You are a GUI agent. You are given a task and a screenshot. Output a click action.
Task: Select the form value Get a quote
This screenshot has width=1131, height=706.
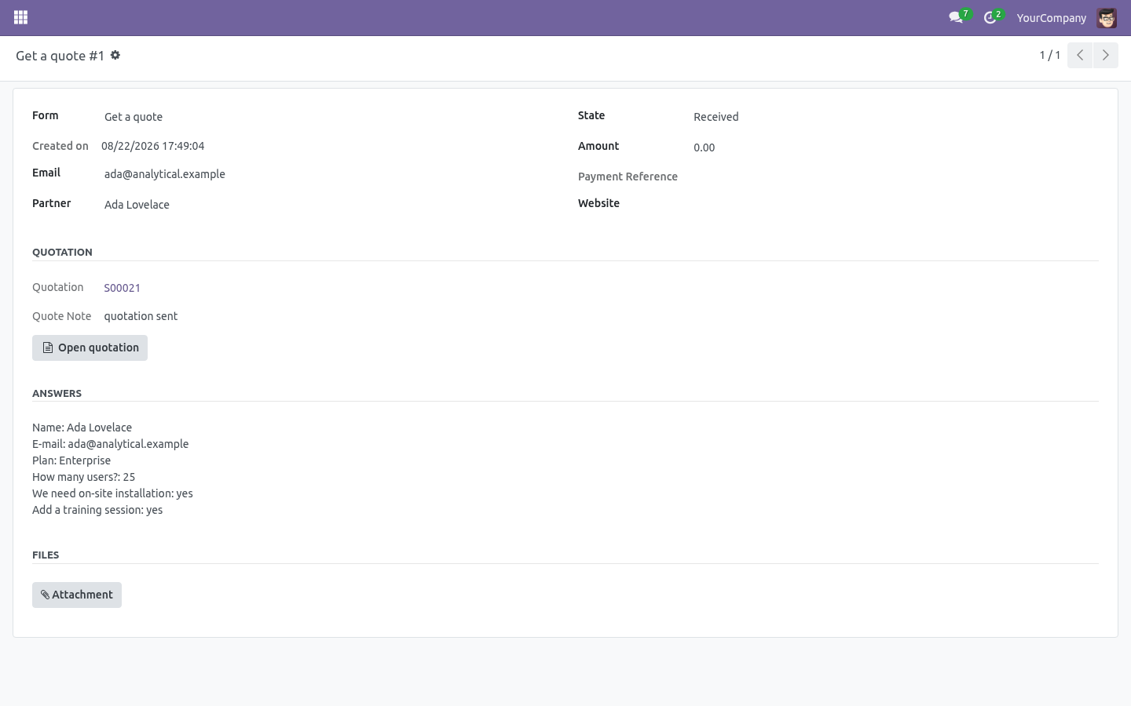tap(134, 117)
